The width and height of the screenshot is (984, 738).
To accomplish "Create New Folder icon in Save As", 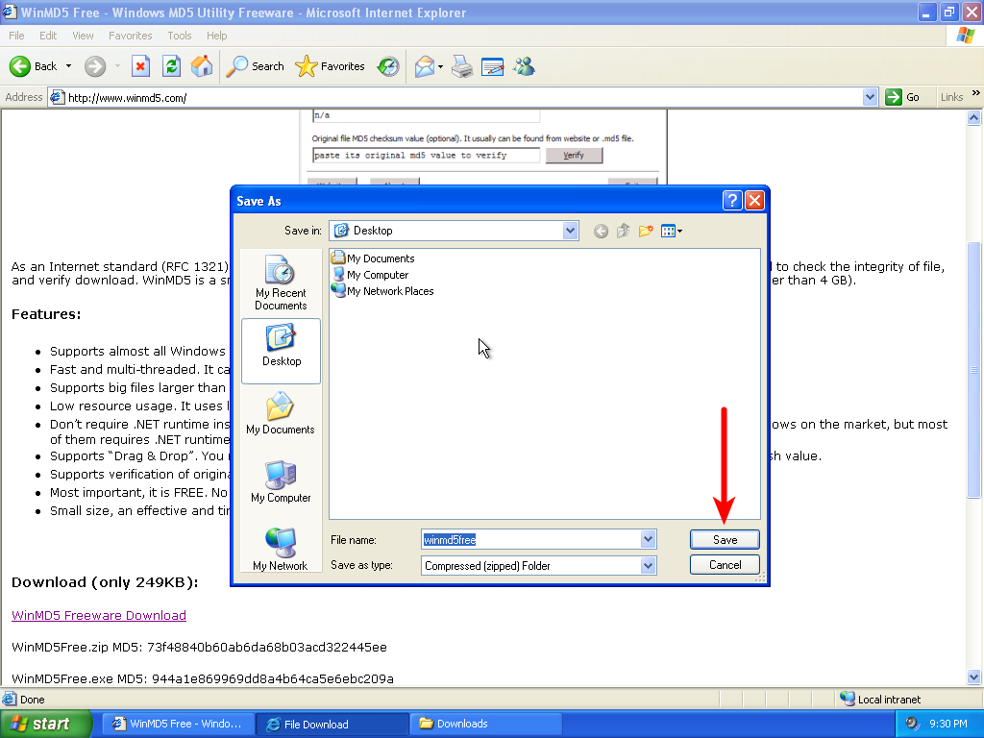I will (x=646, y=231).
